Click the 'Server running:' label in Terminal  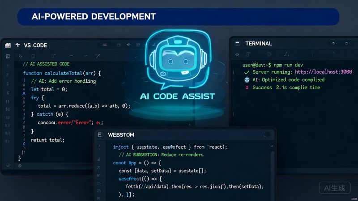tap(273, 72)
